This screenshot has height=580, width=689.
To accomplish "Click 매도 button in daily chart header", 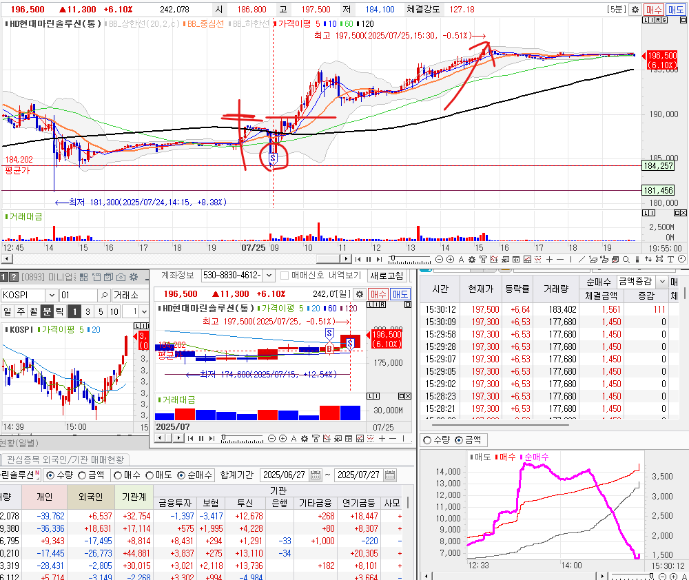I will point(400,294).
